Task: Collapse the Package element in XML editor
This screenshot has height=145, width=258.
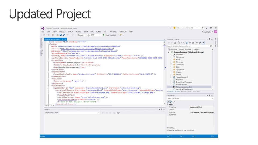Action: [48, 44]
